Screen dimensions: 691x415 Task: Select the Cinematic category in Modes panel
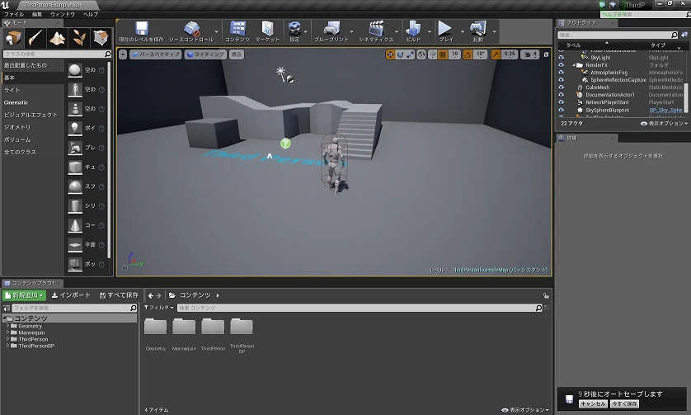click(16, 102)
